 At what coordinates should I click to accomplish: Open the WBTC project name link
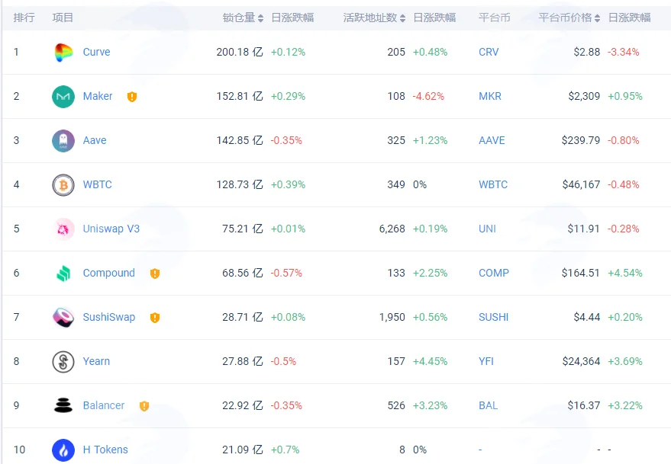[x=97, y=184]
